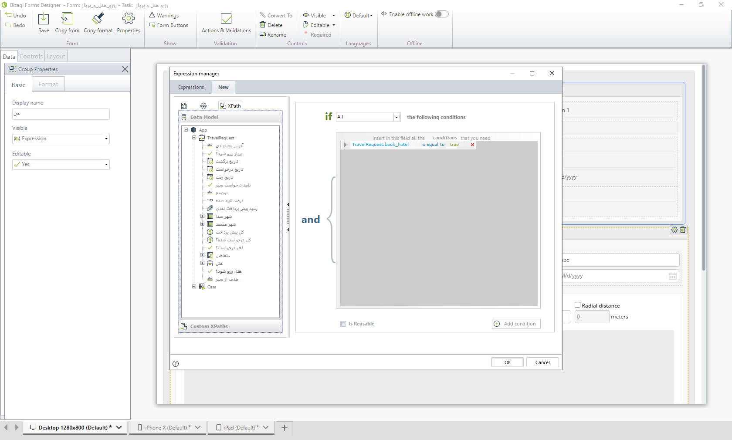This screenshot has height=440, width=732.
Task: Click into the Display name field
Action: (x=61, y=114)
